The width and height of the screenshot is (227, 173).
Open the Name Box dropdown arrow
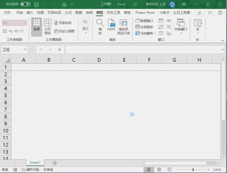(25, 50)
